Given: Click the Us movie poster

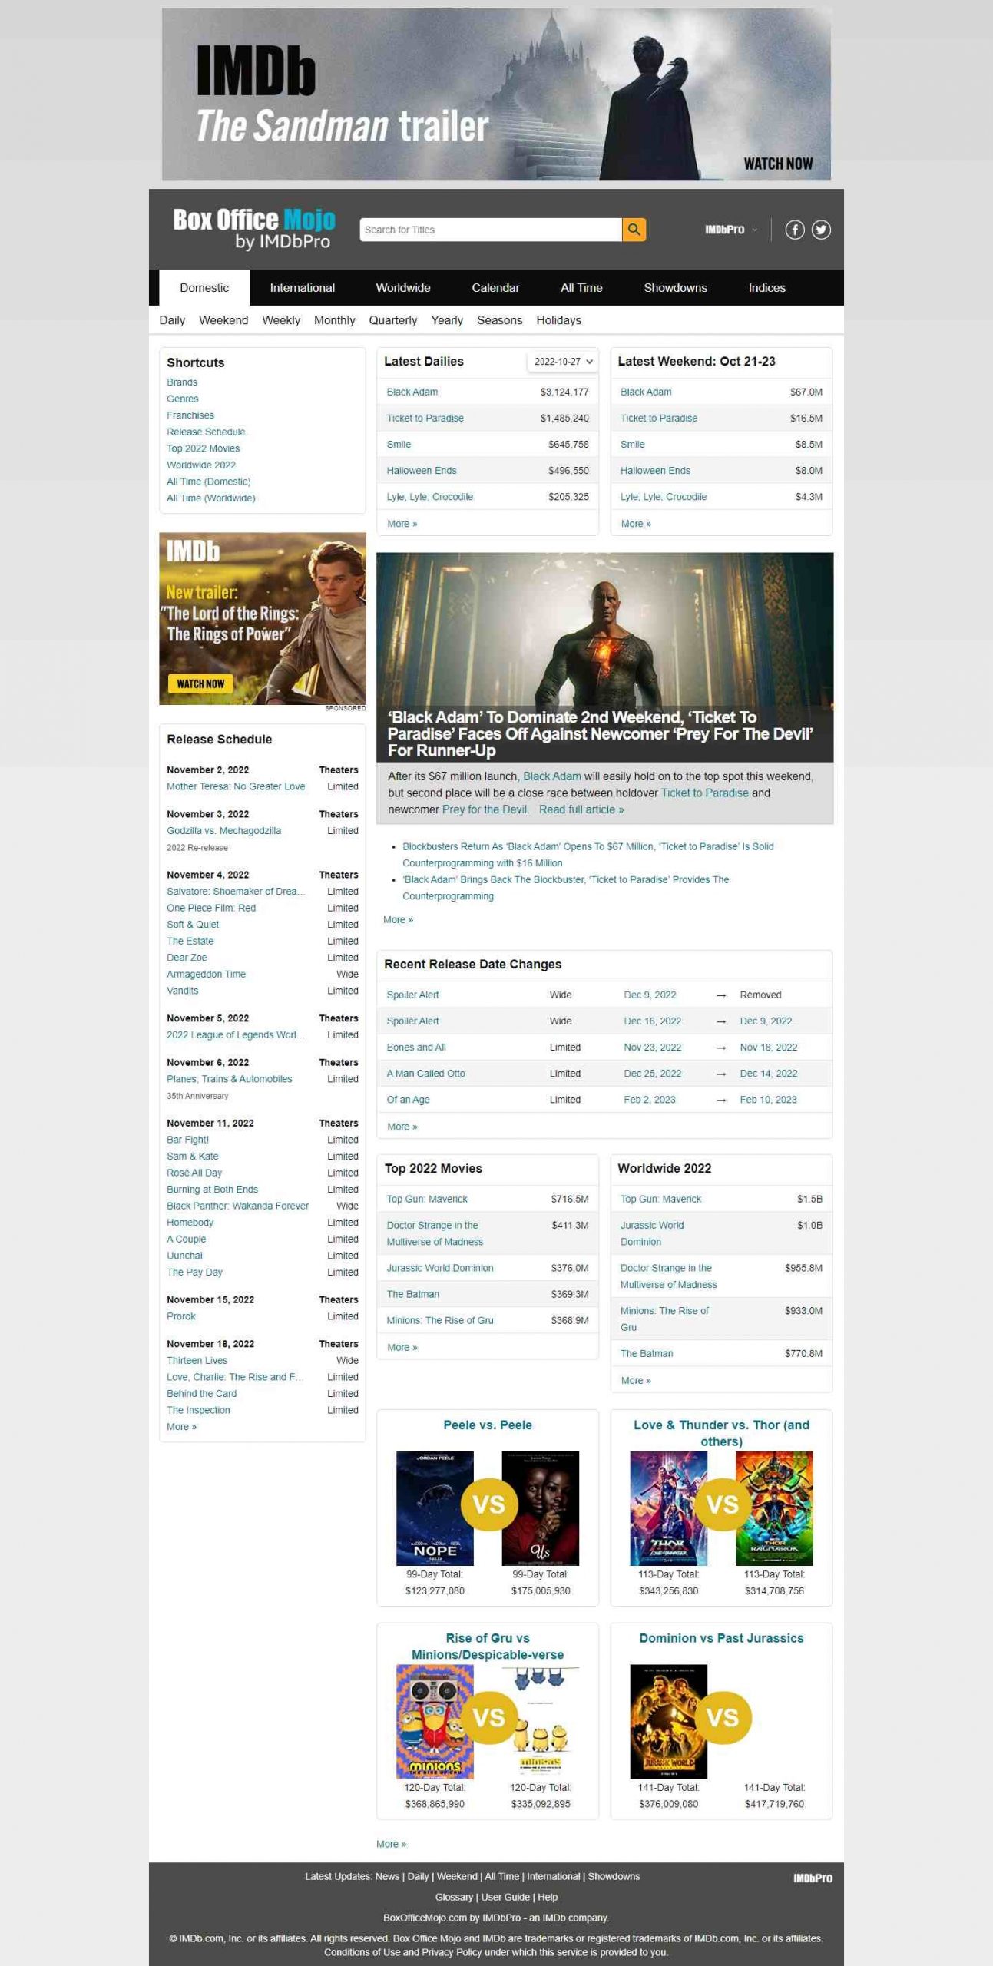Looking at the screenshot, I should (x=540, y=1508).
